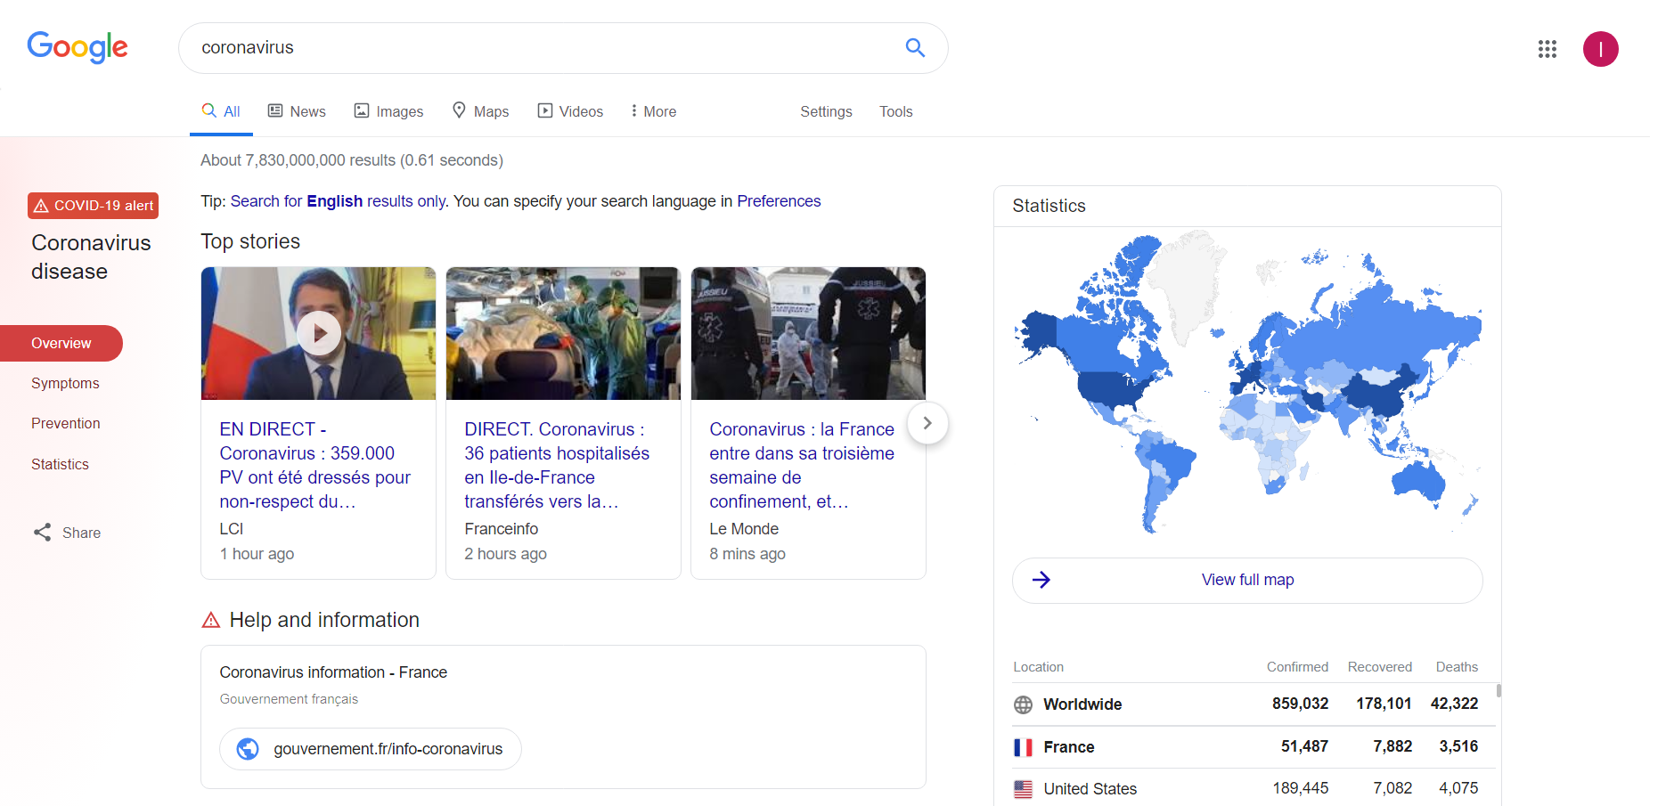Click next arrow on Top stories carousel
This screenshot has height=806, width=1666.
[927, 423]
